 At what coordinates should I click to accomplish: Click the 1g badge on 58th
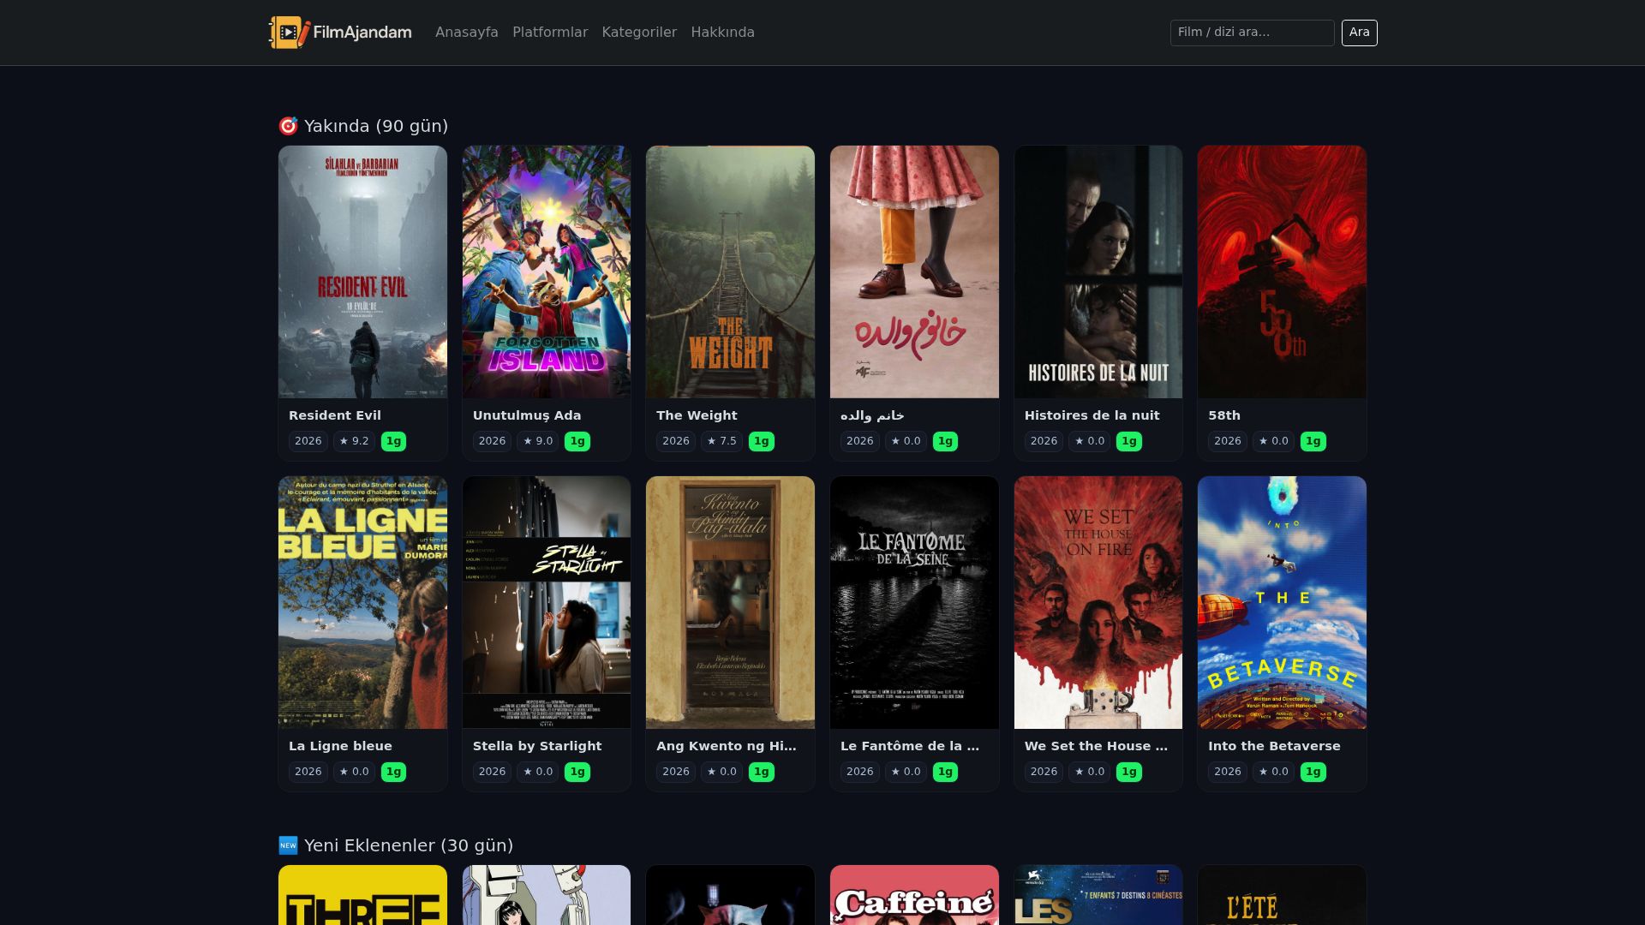coord(1313,441)
